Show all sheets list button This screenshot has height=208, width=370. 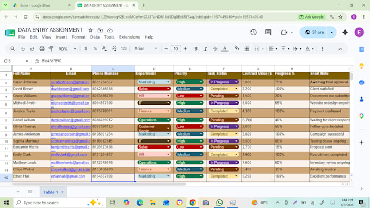tap(30, 192)
